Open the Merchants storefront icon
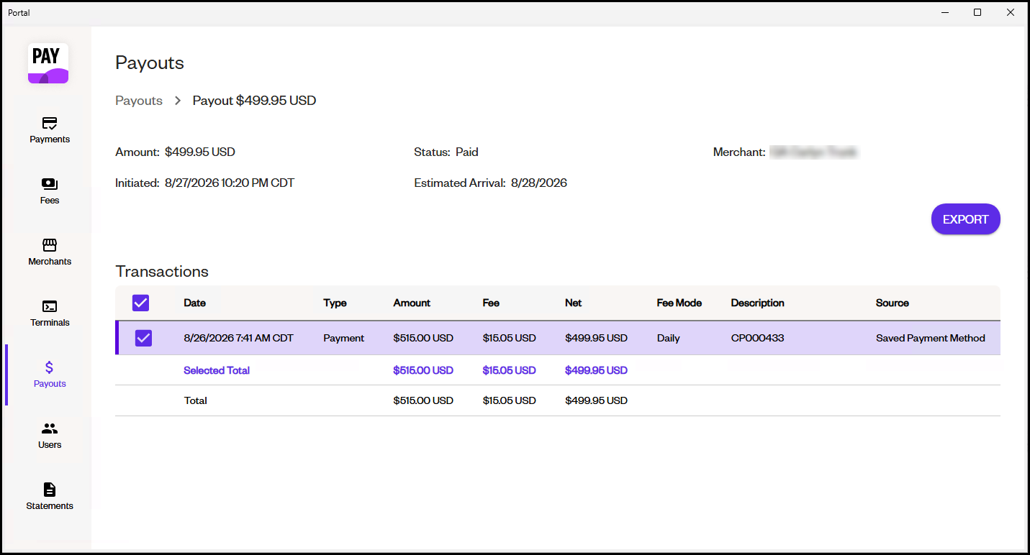 (x=50, y=245)
